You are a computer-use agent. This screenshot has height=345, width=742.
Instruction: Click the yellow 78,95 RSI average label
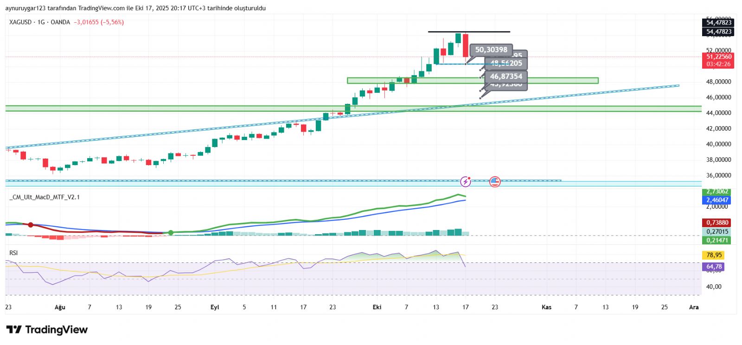click(x=714, y=255)
